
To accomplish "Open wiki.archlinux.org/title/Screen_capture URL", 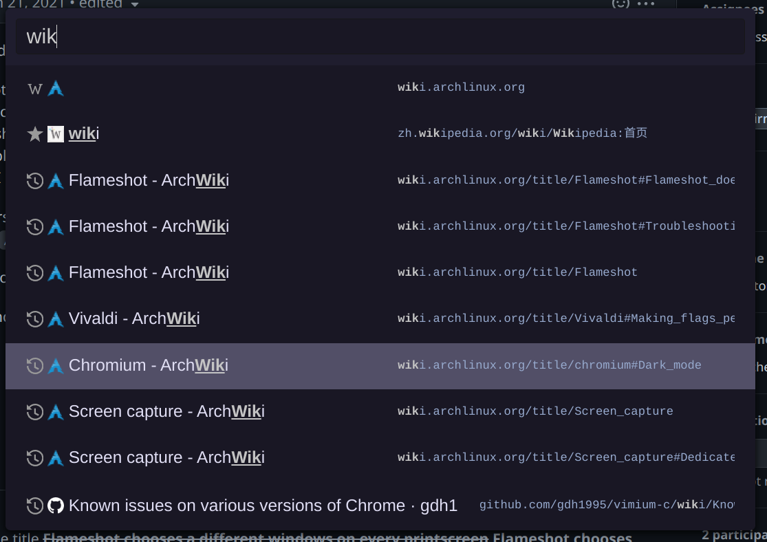I will pos(535,411).
